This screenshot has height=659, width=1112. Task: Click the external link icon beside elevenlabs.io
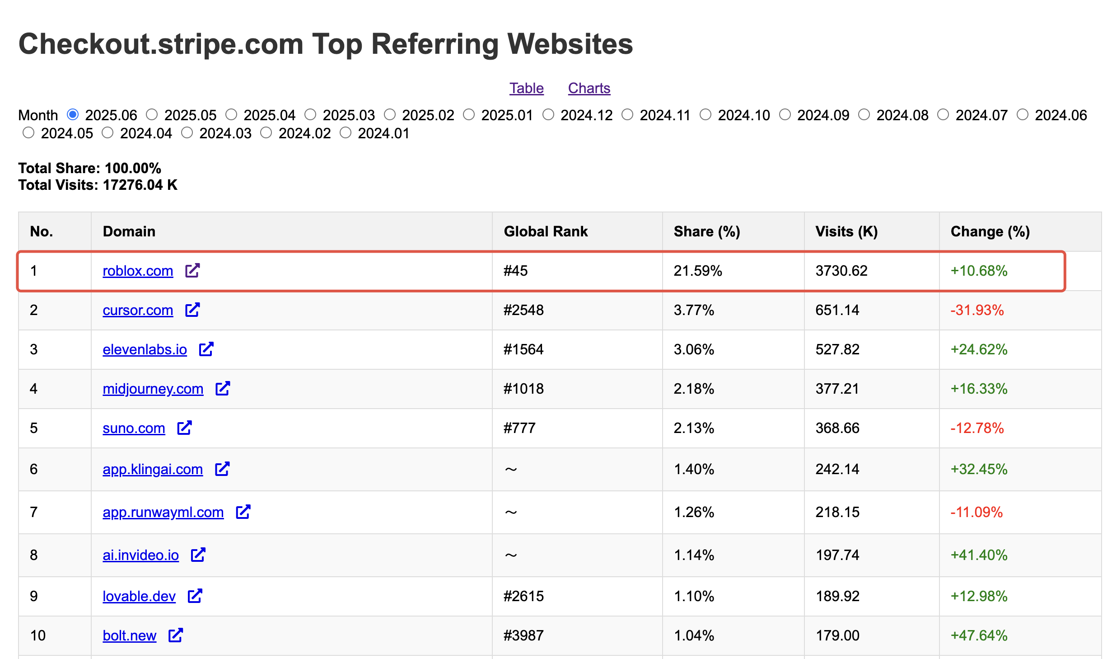tap(206, 349)
